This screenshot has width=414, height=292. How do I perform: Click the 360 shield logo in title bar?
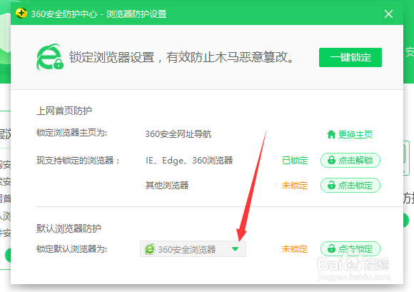[21, 13]
